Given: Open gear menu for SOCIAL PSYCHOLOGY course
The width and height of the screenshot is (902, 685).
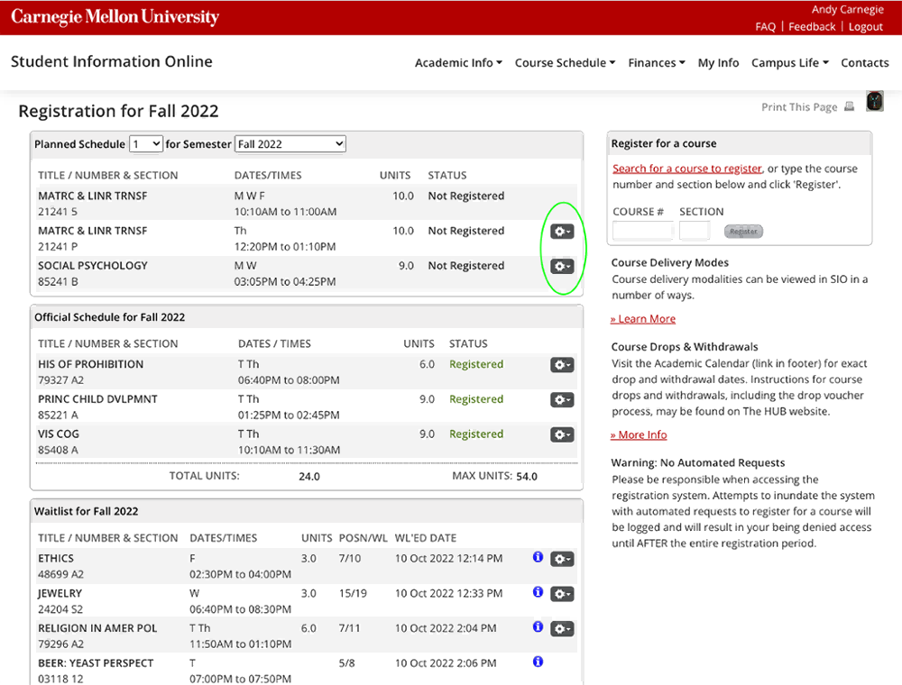Looking at the screenshot, I should 562,266.
